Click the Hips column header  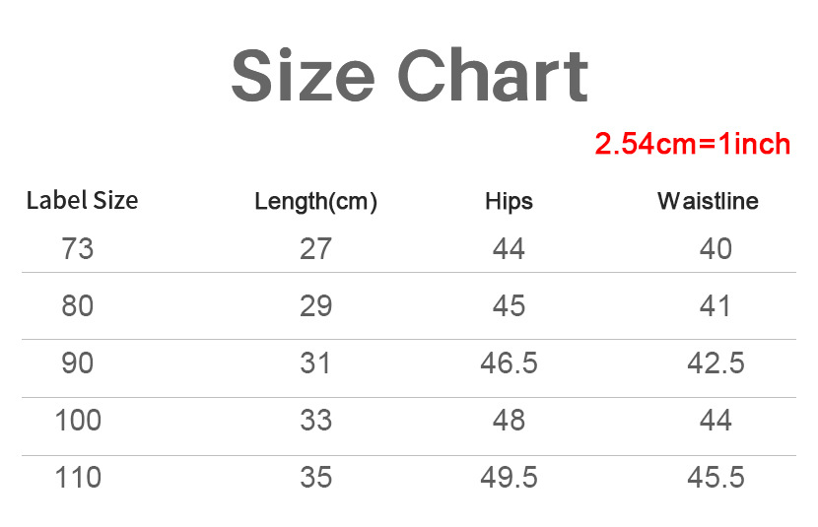tap(509, 202)
